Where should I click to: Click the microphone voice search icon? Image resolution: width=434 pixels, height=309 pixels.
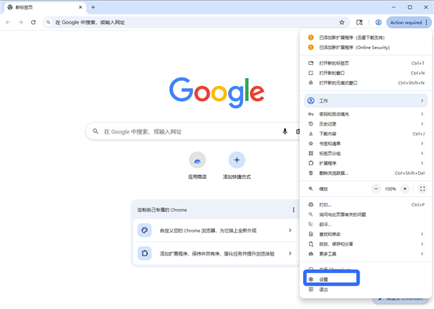pyautogui.click(x=285, y=131)
